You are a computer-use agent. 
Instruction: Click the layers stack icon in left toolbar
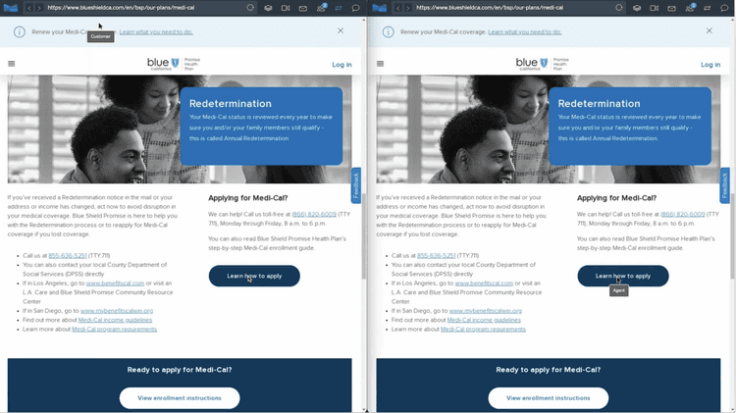click(268, 8)
